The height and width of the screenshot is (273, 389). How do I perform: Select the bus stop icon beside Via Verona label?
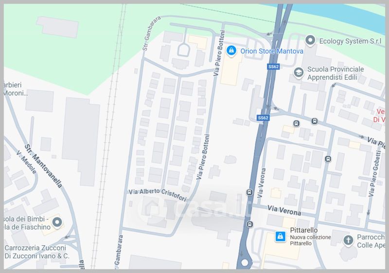pos(249,192)
